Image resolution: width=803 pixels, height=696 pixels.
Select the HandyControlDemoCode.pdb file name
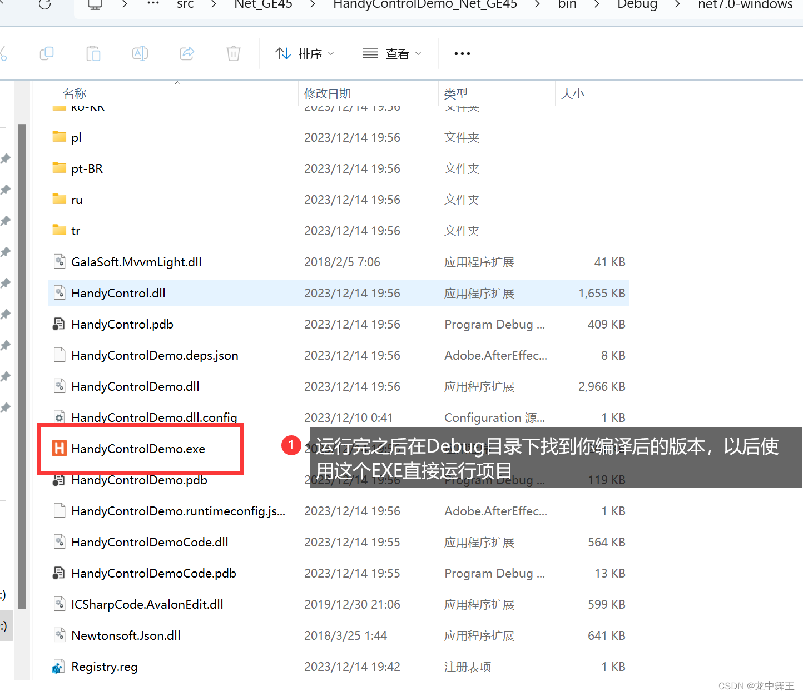(x=153, y=573)
